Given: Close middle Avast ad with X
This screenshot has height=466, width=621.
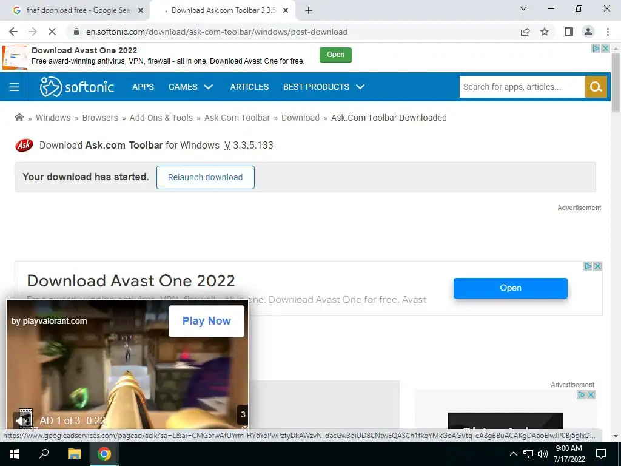Looking at the screenshot, I should [x=597, y=266].
